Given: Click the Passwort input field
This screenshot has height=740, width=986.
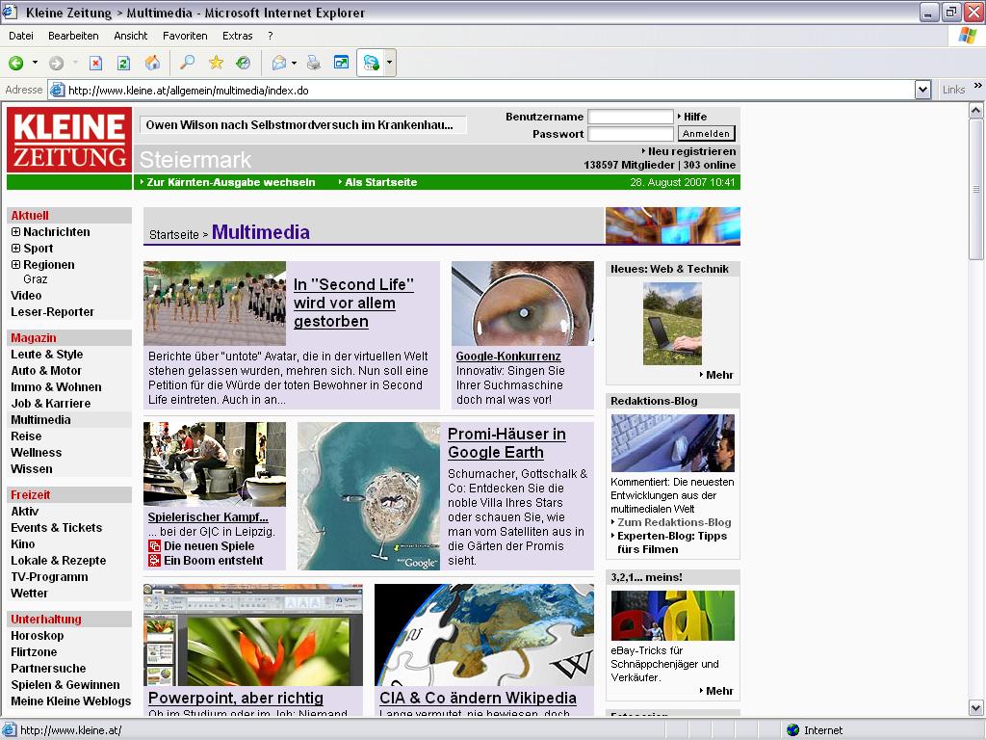Looking at the screenshot, I should coord(631,133).
